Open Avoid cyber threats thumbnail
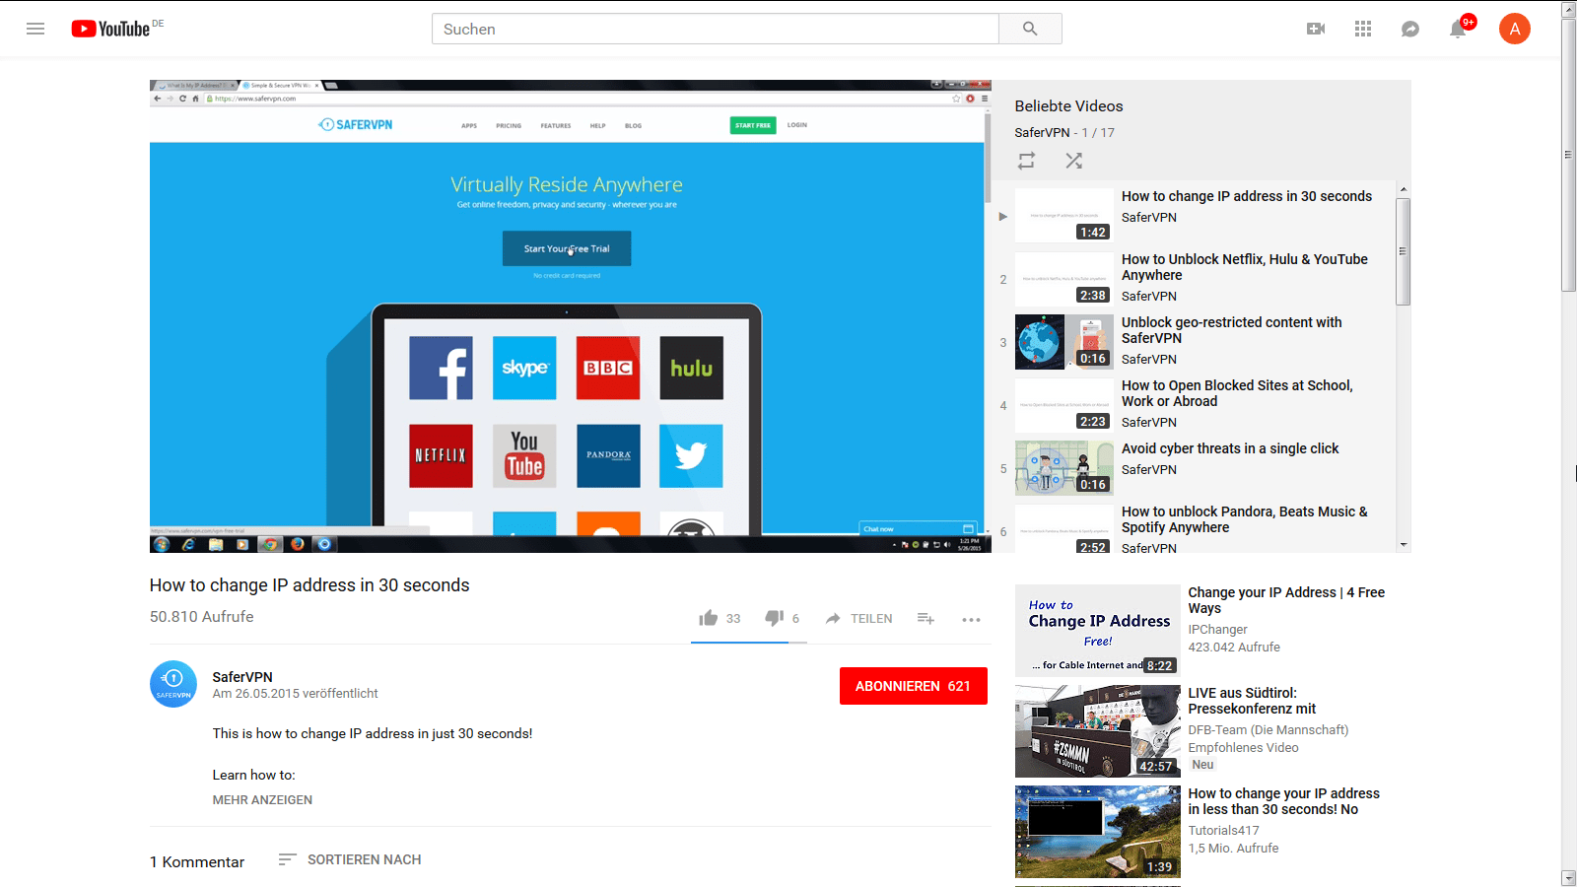This screenshot has height=887, width=1577. click(x=1064, y=468)
